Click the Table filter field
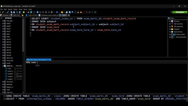 point(16,15)
